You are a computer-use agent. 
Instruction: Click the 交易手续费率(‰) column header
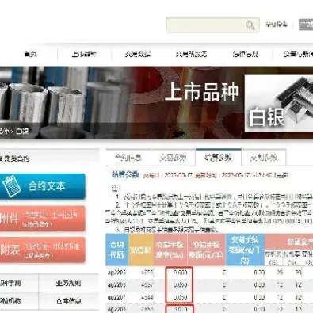click(170, 250)
